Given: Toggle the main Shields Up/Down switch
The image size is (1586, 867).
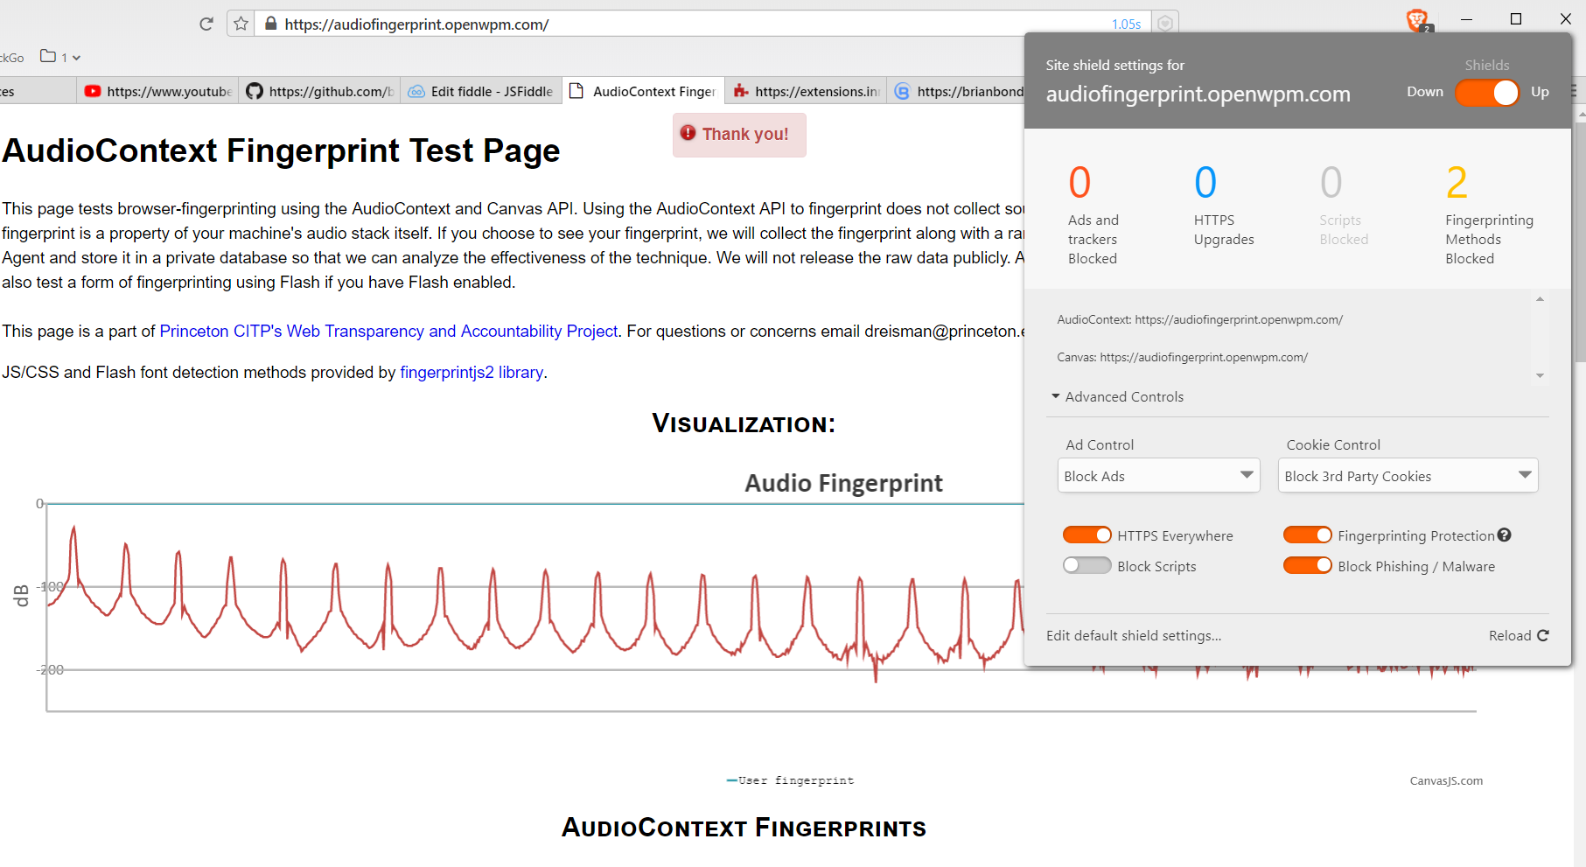Looking at the screenshot, I should click(1487, 93).
